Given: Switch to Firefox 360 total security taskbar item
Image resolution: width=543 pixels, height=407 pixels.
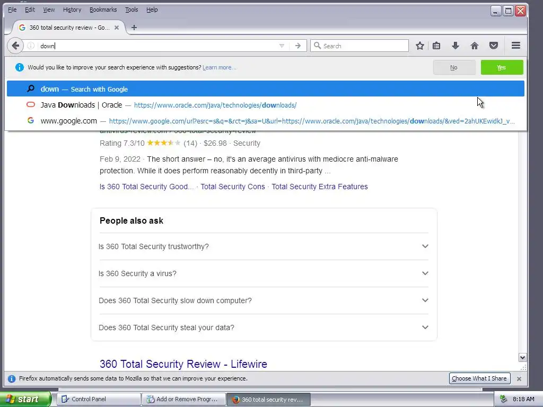Looking at the screenshot, I should [x=268, y=399].
